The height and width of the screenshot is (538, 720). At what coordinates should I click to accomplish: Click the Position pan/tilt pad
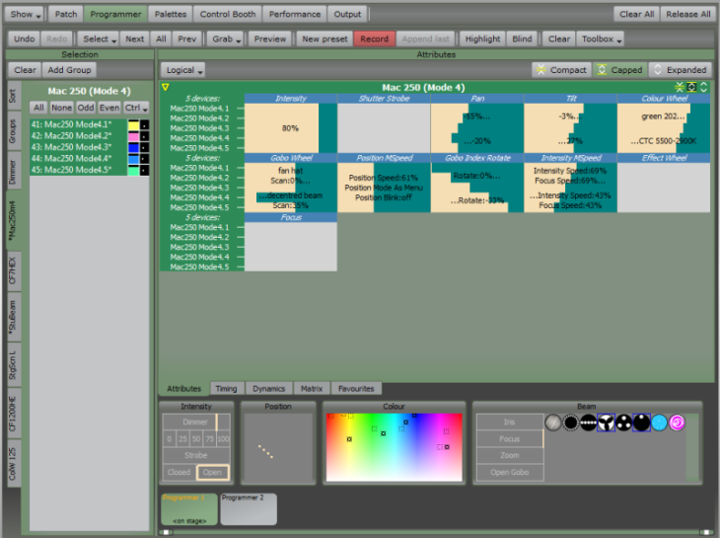coord(278,448)
